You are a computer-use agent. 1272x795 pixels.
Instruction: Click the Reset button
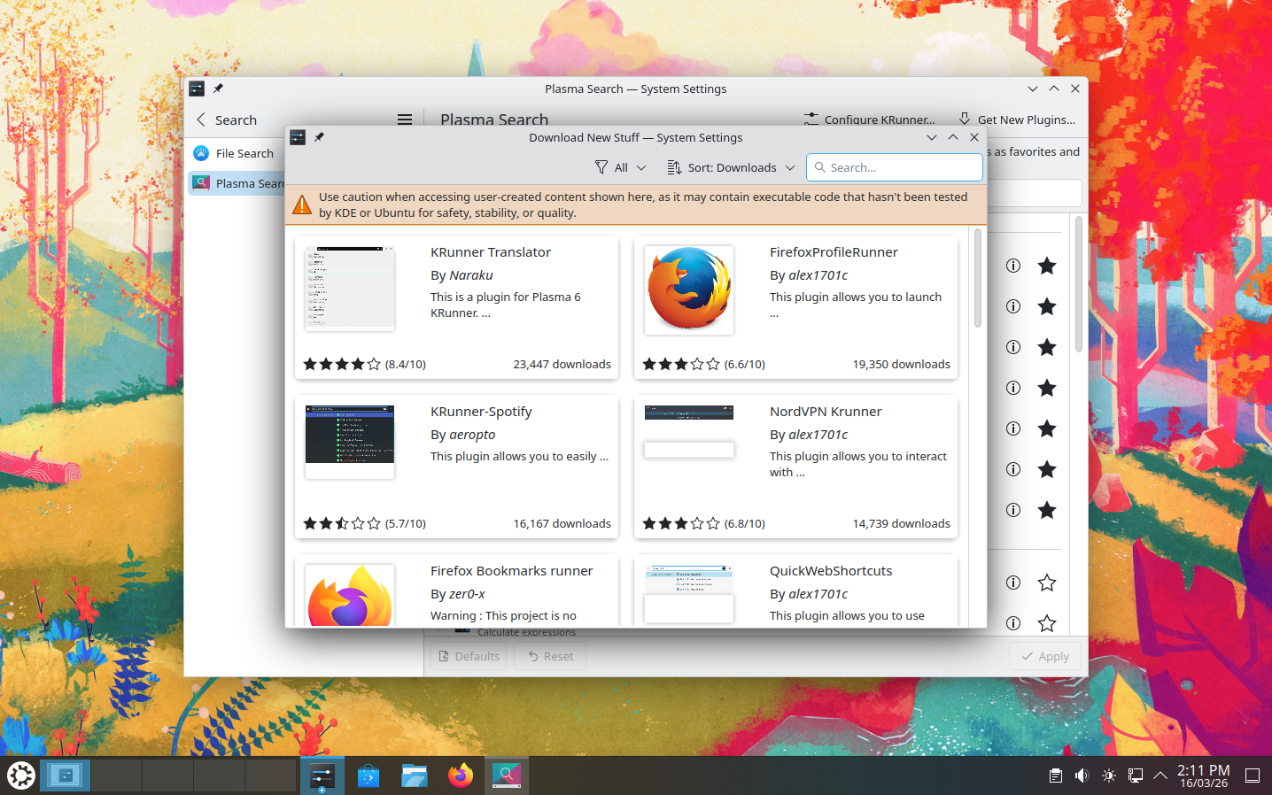pyautogui.click(x=550, y=656)
